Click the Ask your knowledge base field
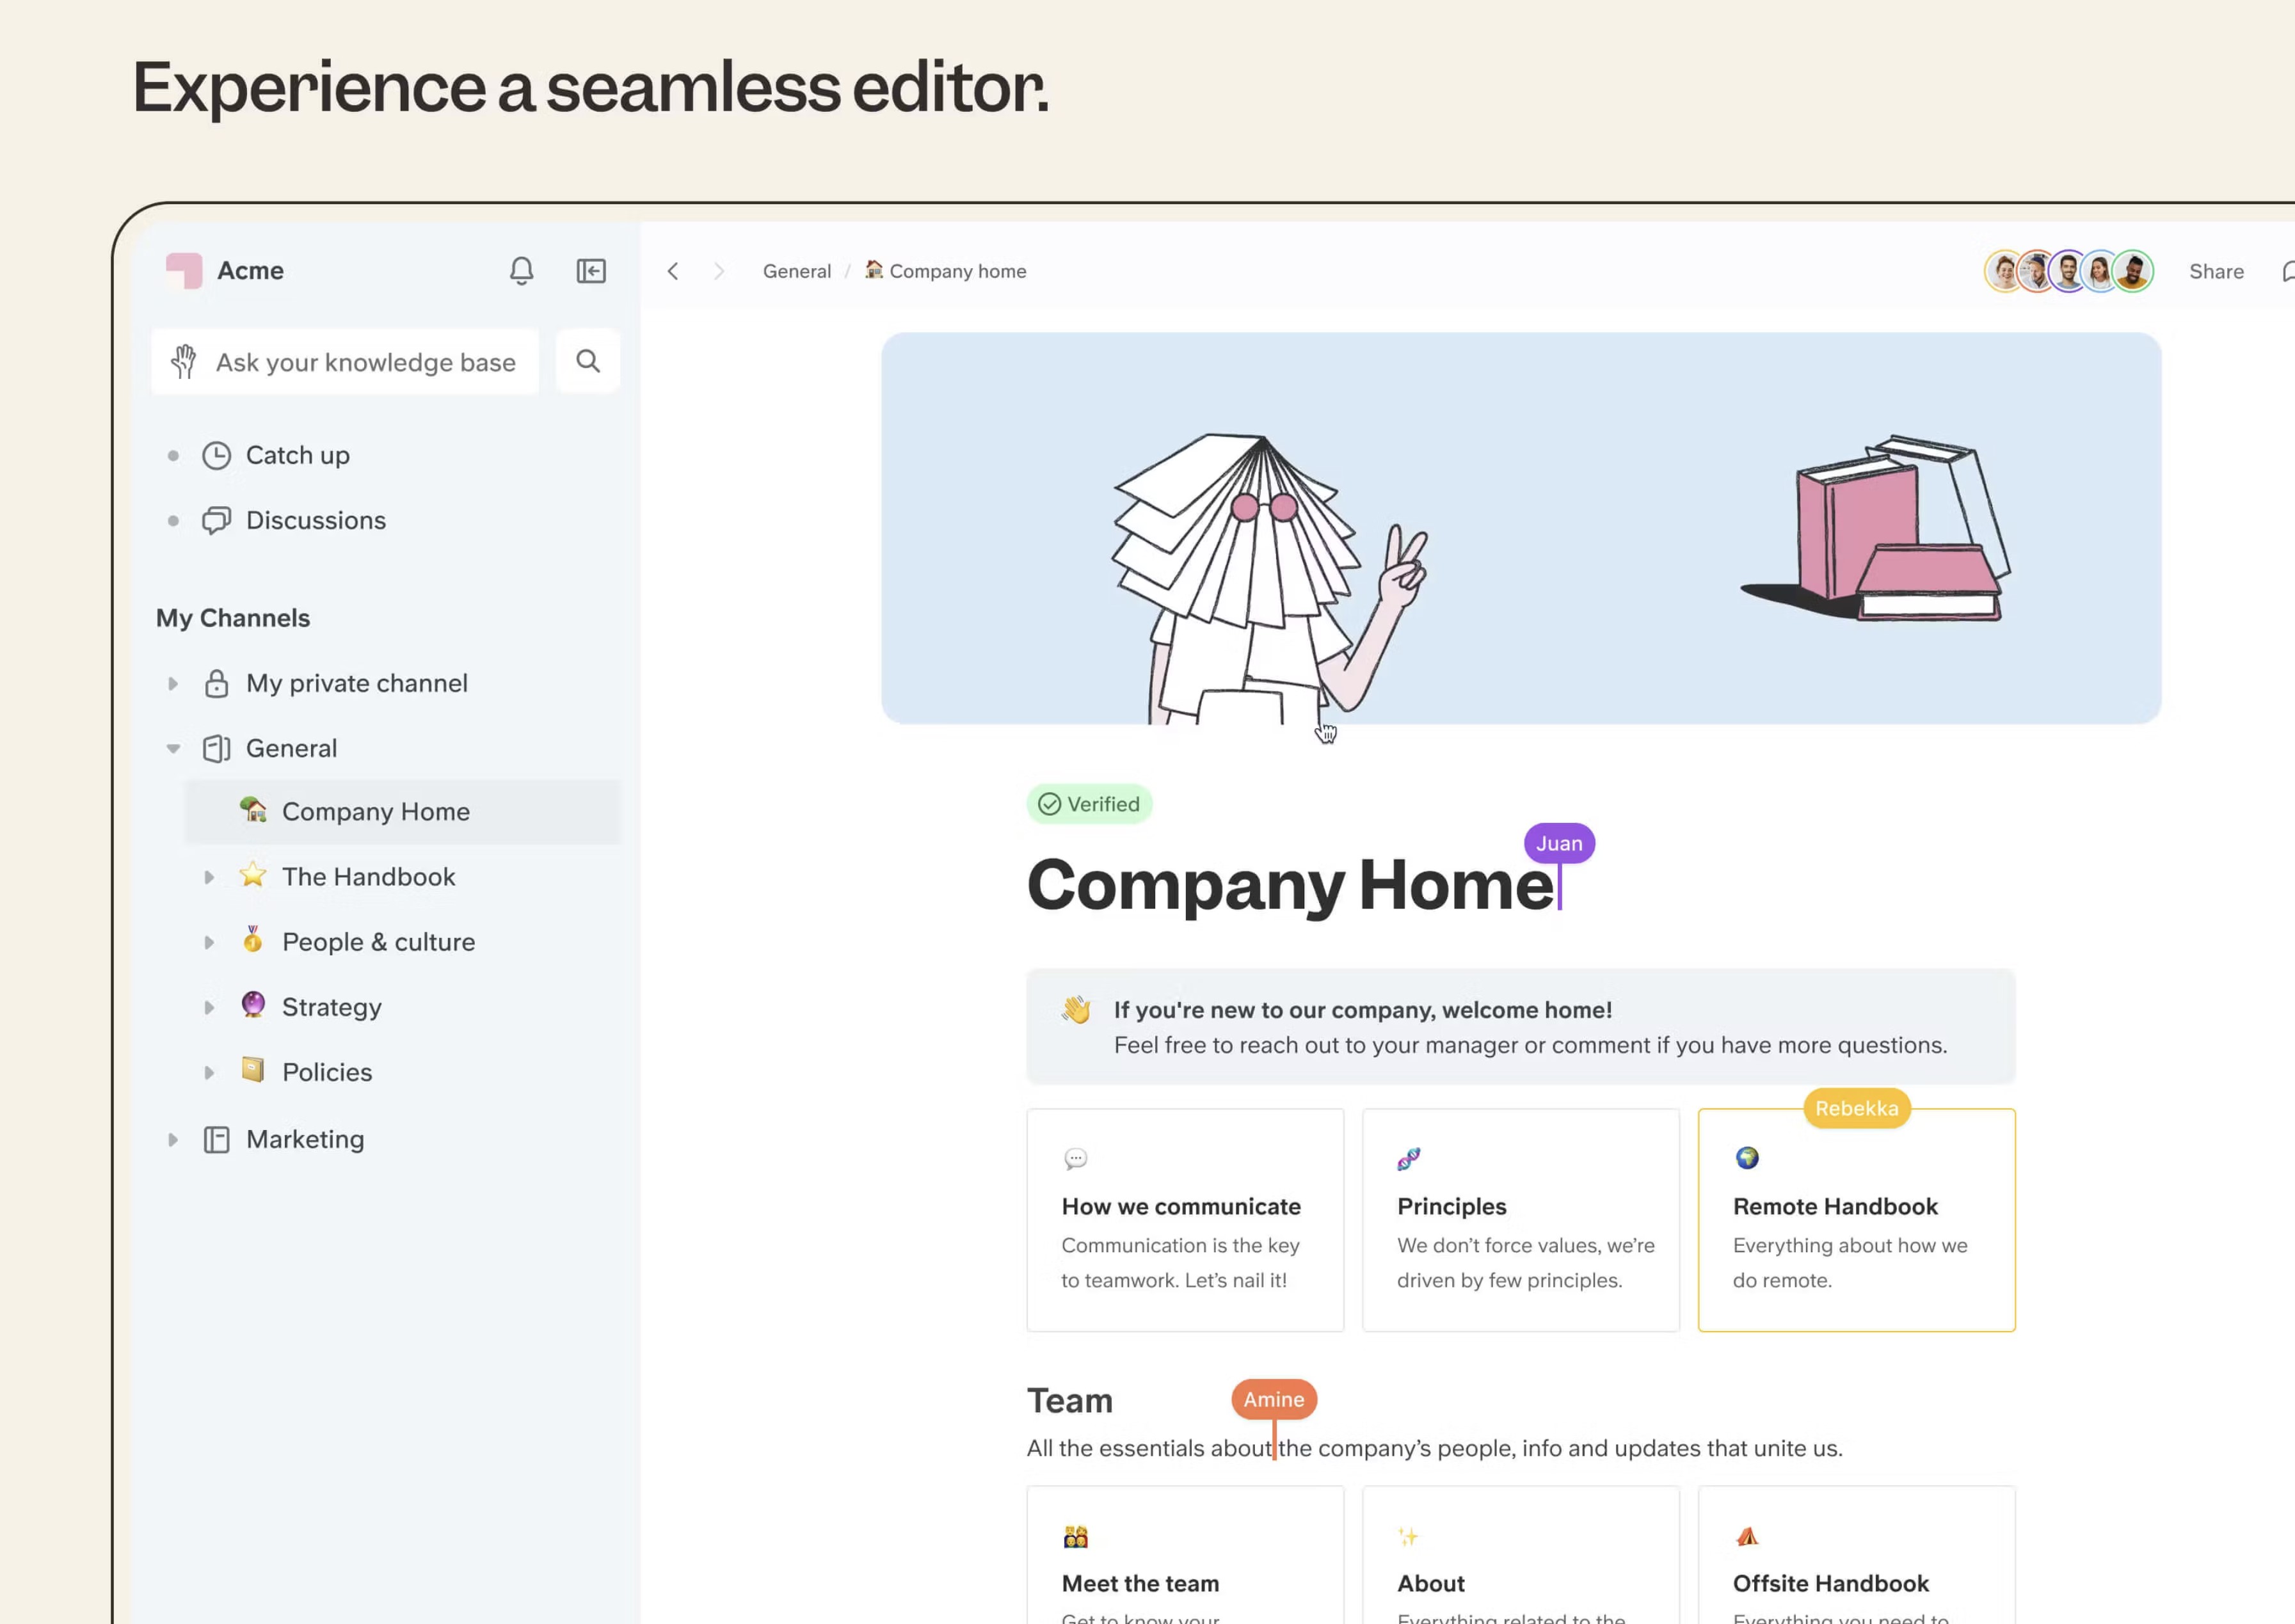 365,362
